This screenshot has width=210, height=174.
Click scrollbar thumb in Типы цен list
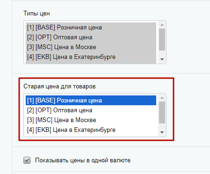tap(162, 39)
